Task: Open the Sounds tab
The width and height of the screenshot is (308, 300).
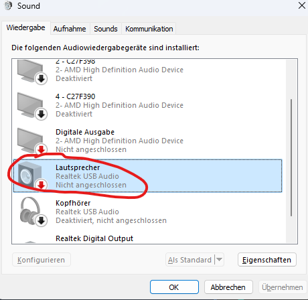Action: coord(106,29)
